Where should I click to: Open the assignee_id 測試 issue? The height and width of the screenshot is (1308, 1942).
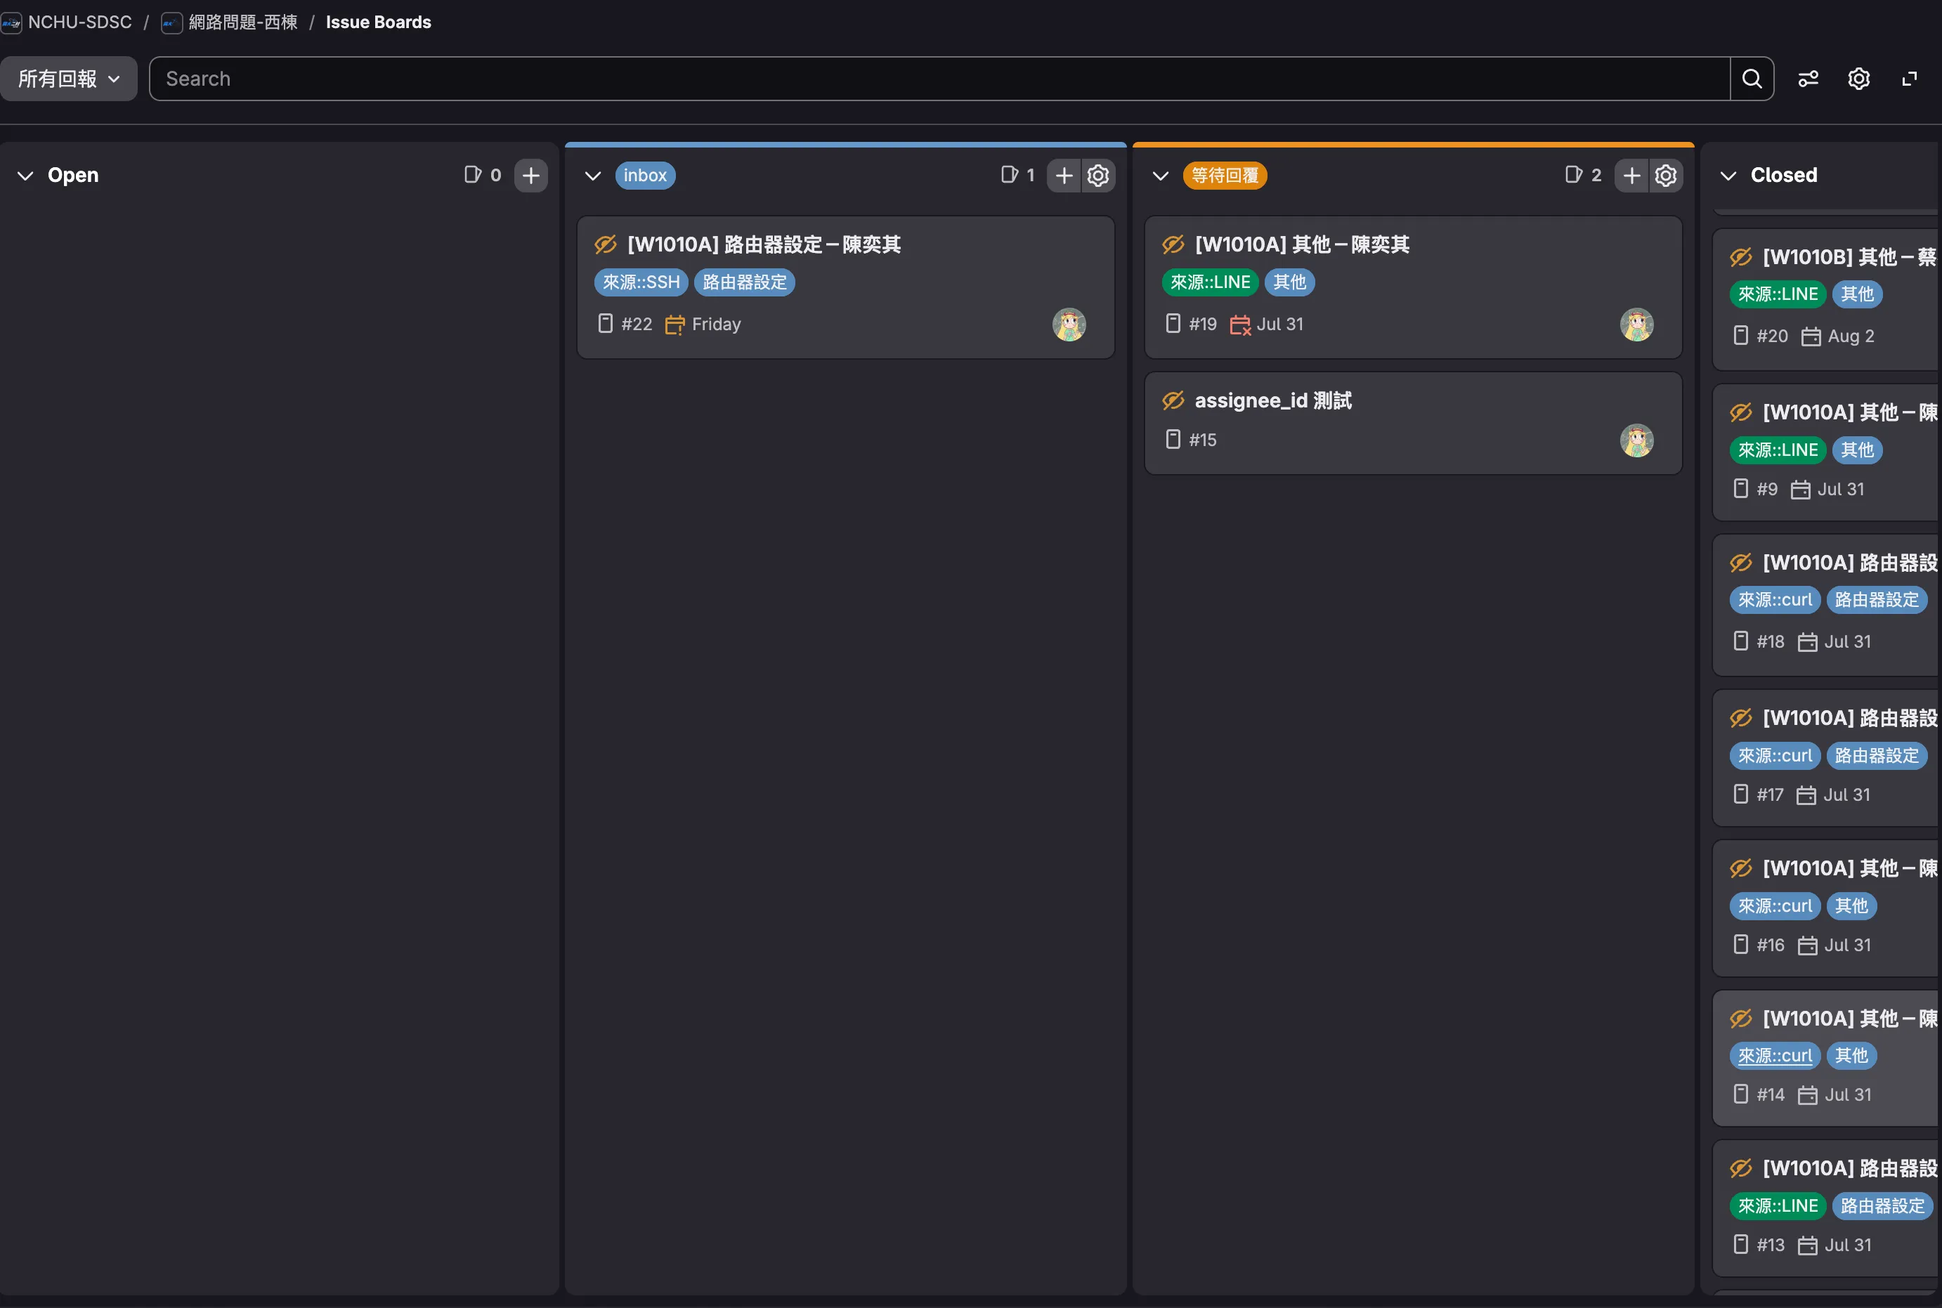coord(1273,400)
